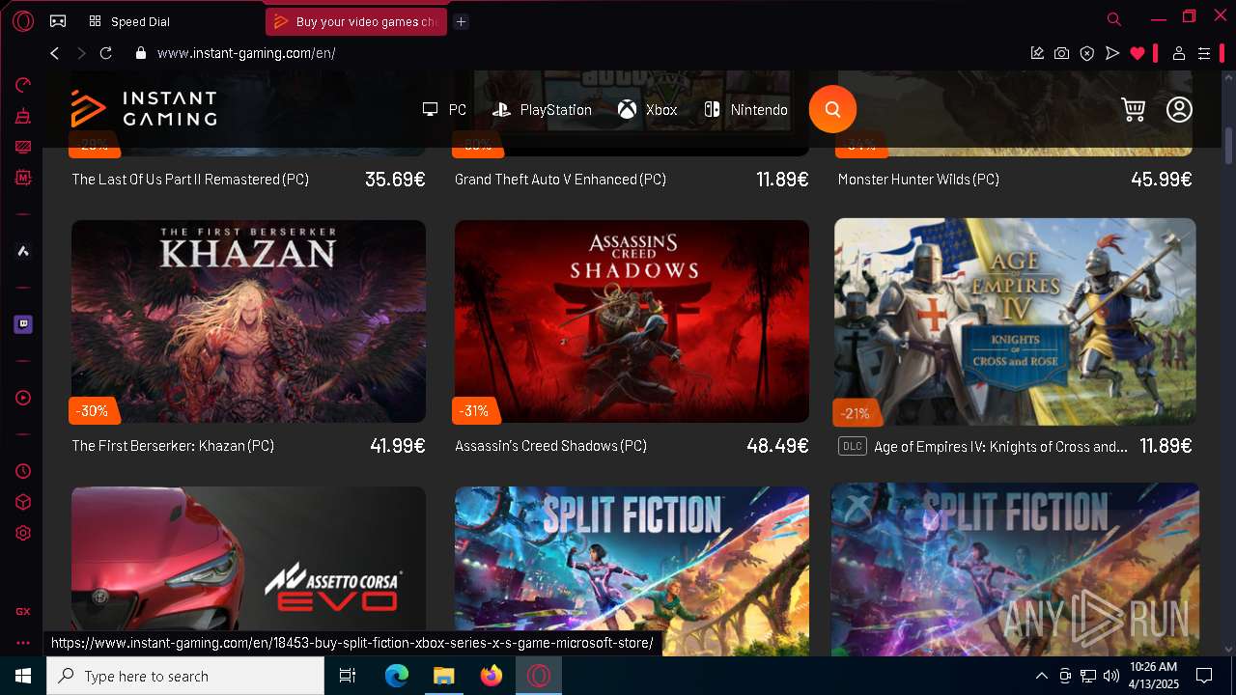Viewport: 1236px width, 695px height.
Task: Reload the current page
Action: click(106, 53)
